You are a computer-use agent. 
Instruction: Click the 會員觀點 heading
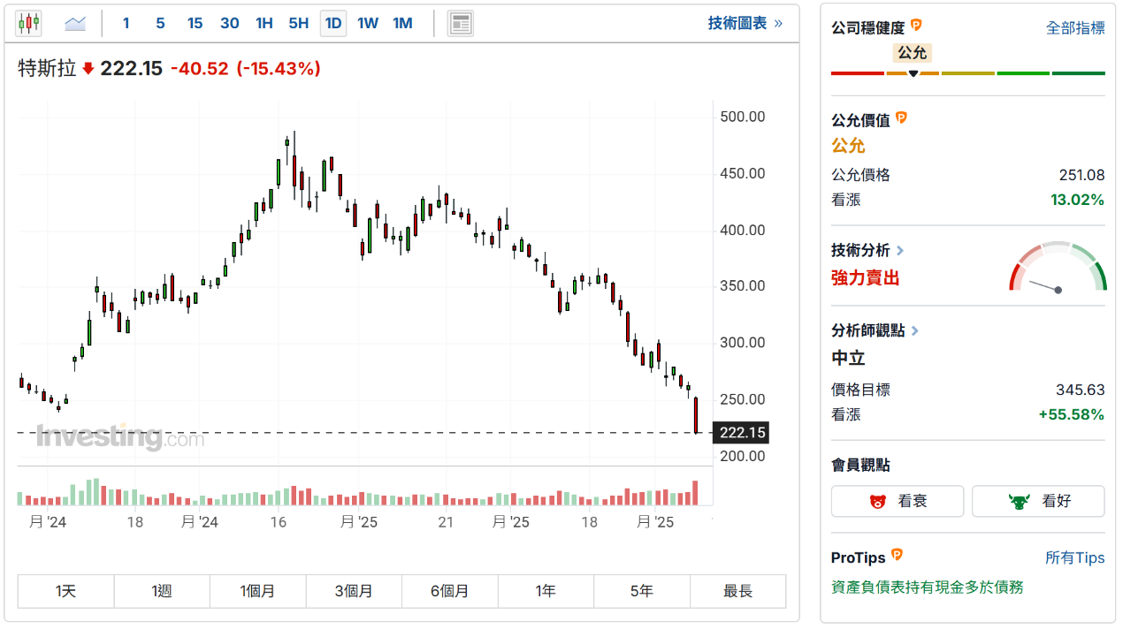click(860, 465)
